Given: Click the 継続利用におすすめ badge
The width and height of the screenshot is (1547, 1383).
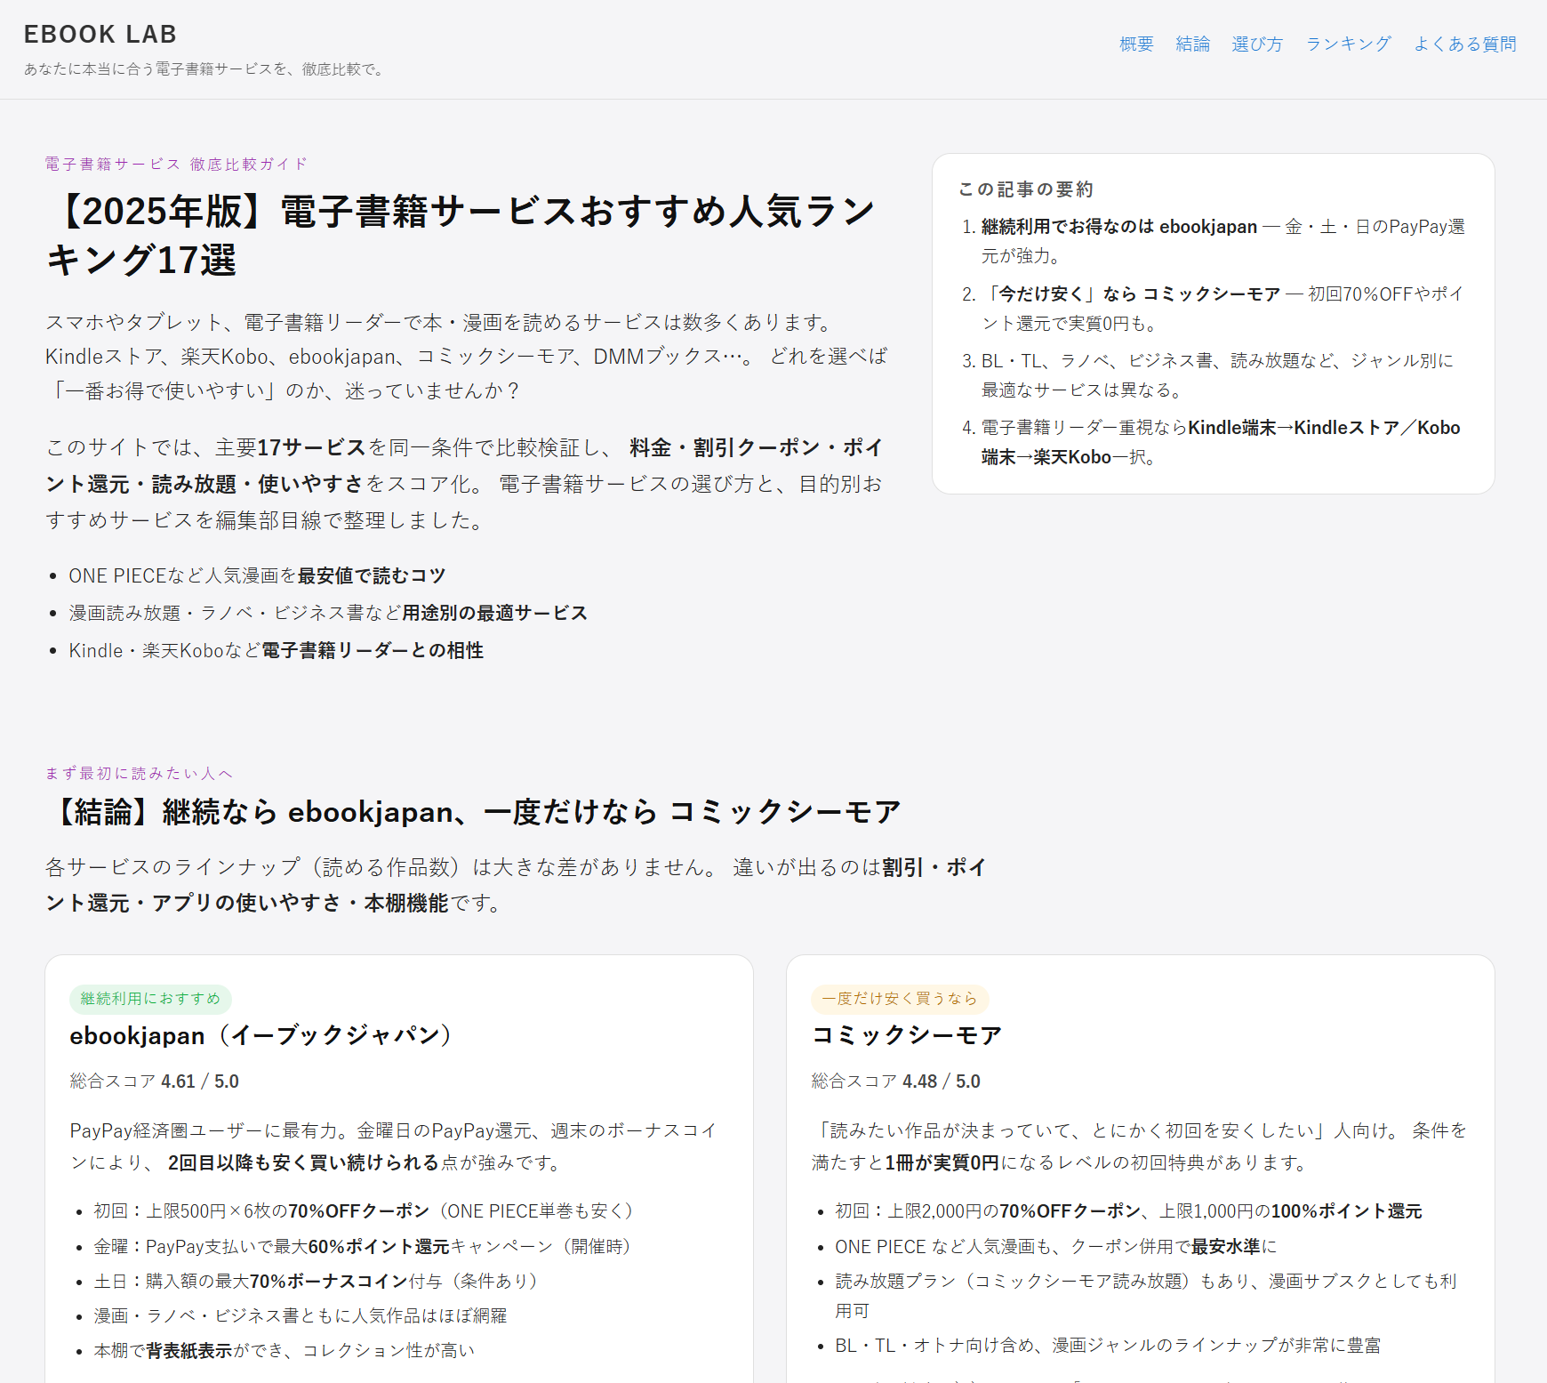Looking at the screenshot, I should tap(149, 999).
